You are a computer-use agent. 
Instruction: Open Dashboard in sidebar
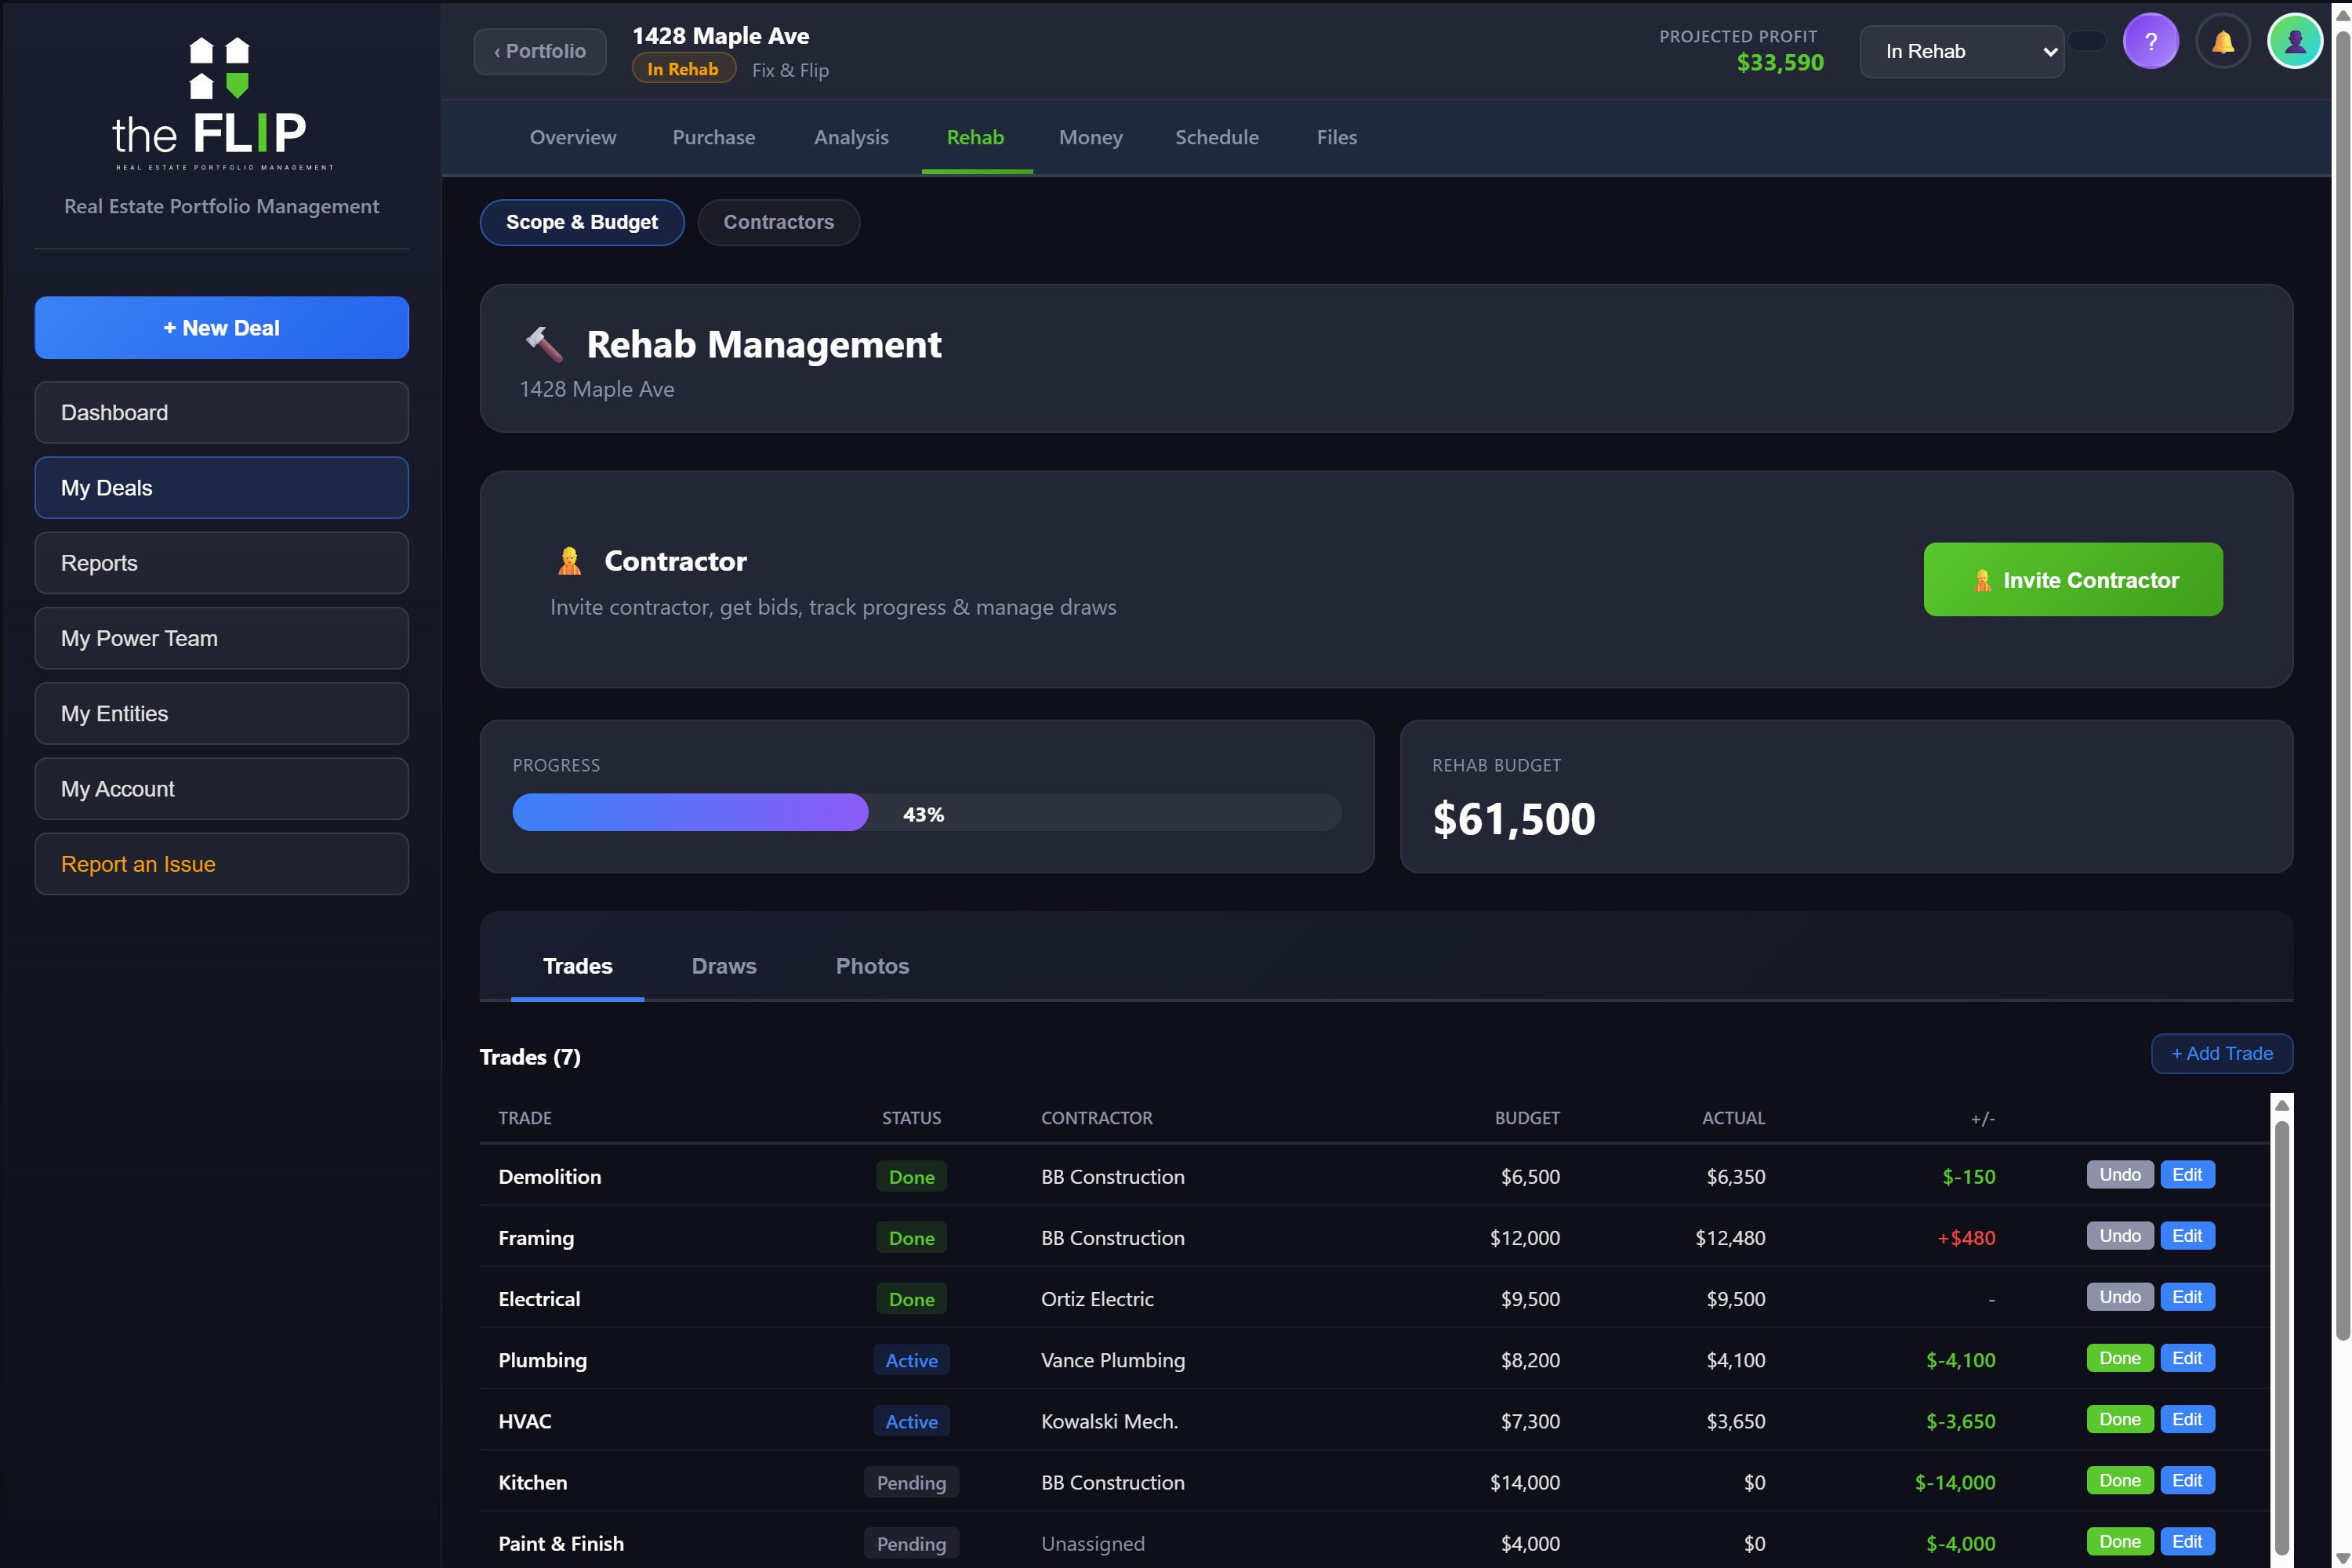(222, 412)
